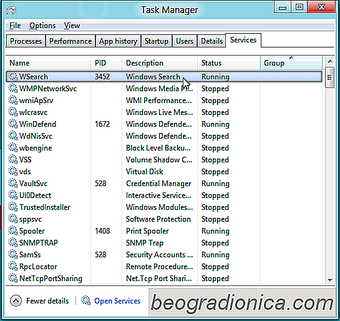Click the VSS service icon
Viewport: 340px width, 321px height.
tap(13, 160)
